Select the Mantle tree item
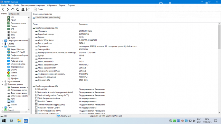The image size is (221, 124). tap(13, 73)
